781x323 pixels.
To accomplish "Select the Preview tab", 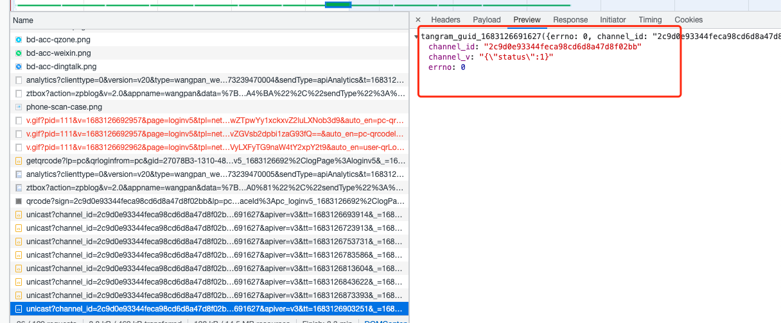I will click(x=527, y=20).
